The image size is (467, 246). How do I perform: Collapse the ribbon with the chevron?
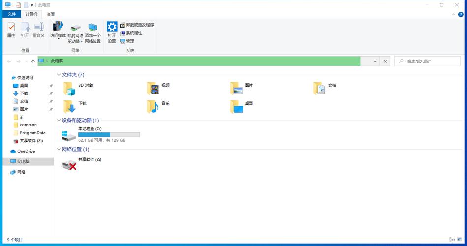click(453, 14)
